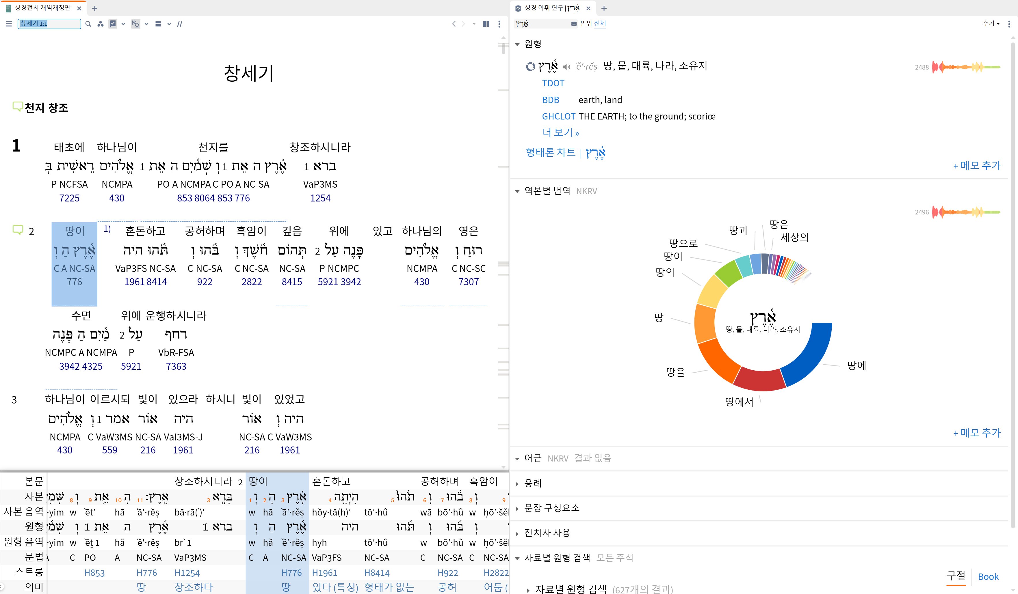
Task: Select the 성경 어휘 연구 tab
Action: point(551,8)
